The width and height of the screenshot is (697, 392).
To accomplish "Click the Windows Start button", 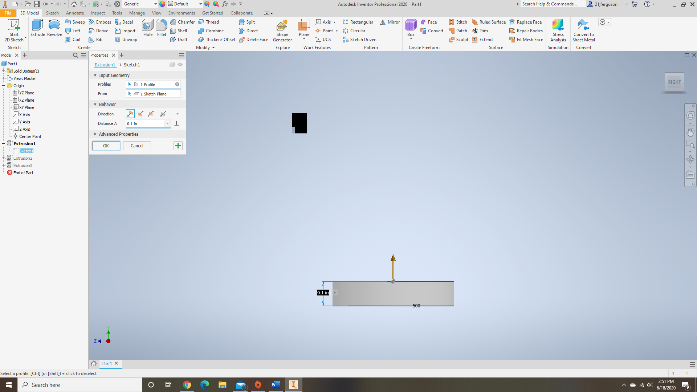I will (x=9, y=385).
